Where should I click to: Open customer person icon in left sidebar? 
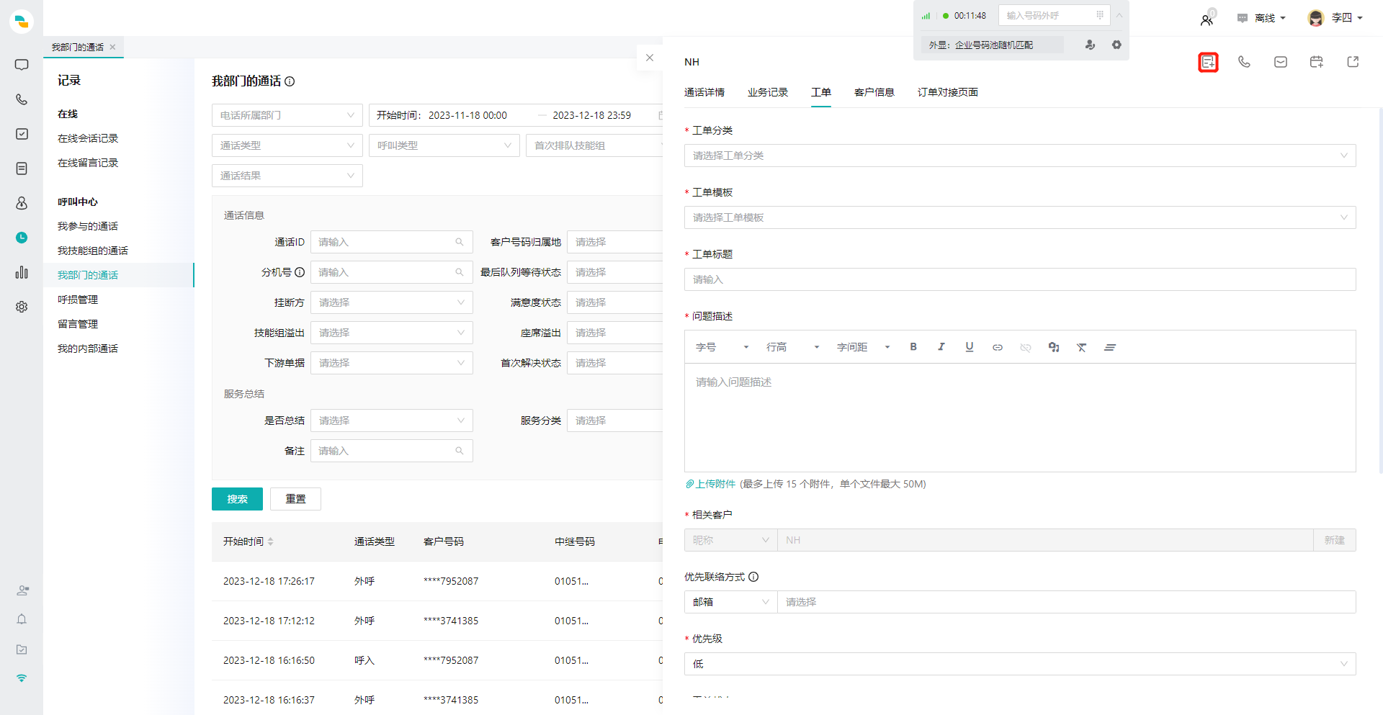click(22, 203)
